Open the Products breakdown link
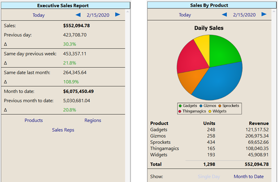Viewport: 278px width, 182px height. (x=34, y=120)
